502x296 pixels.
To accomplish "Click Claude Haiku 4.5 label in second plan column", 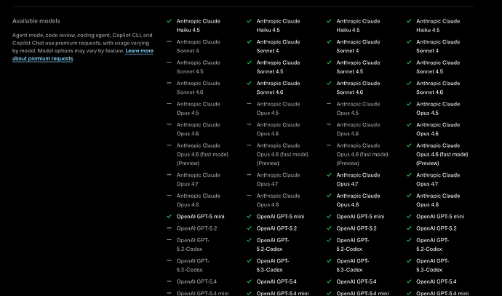I will point(278,25).
